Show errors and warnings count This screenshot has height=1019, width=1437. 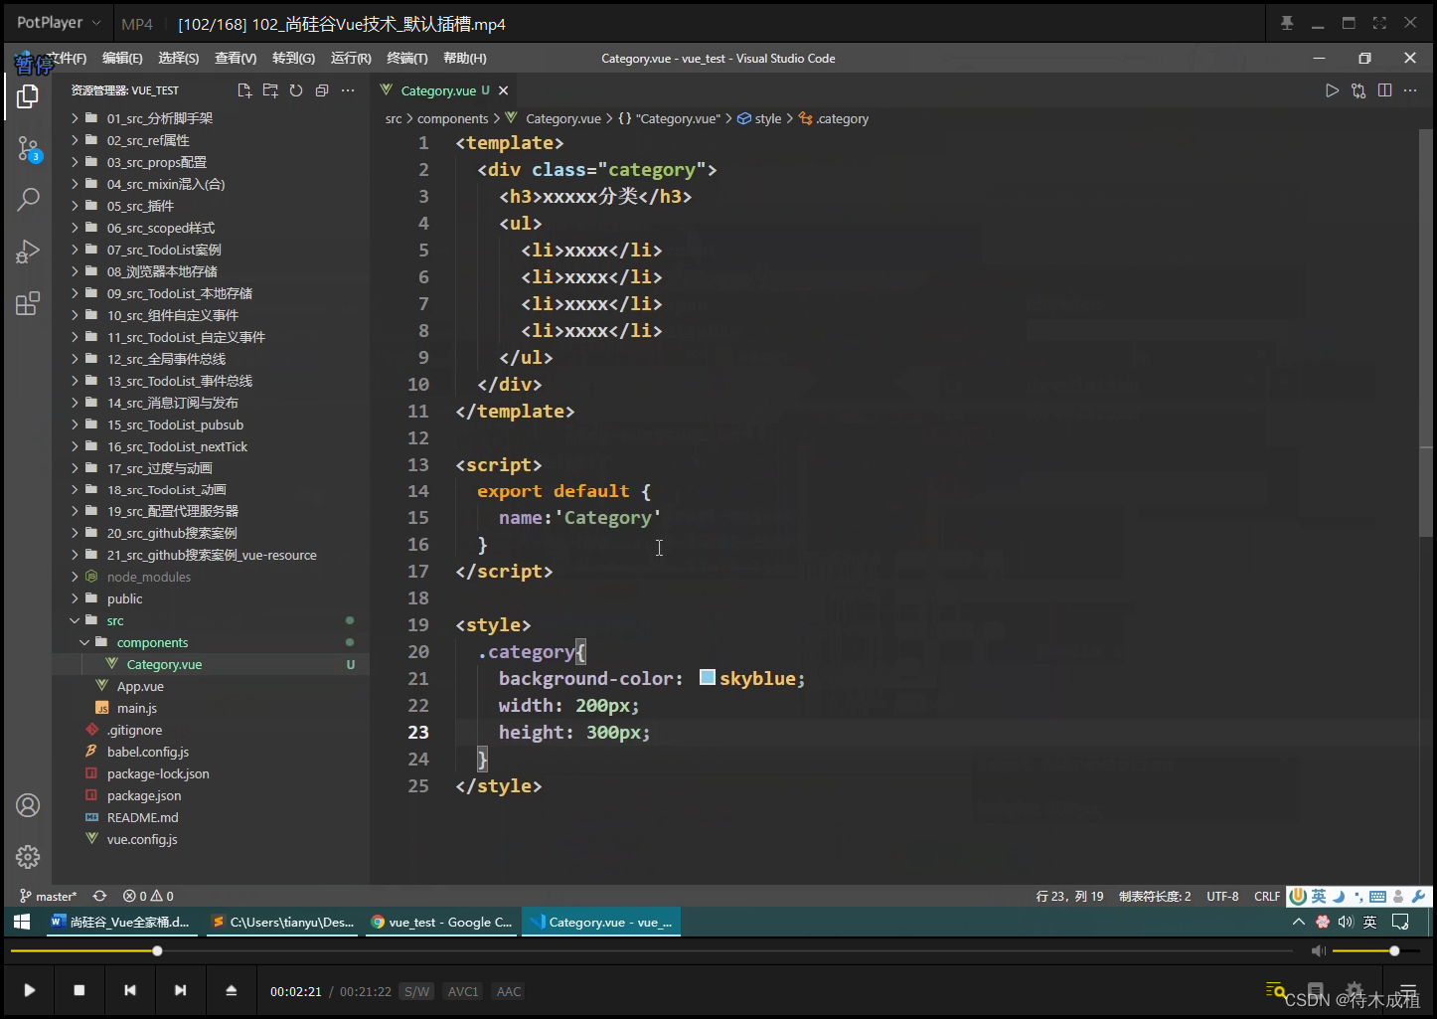(148, 896)
